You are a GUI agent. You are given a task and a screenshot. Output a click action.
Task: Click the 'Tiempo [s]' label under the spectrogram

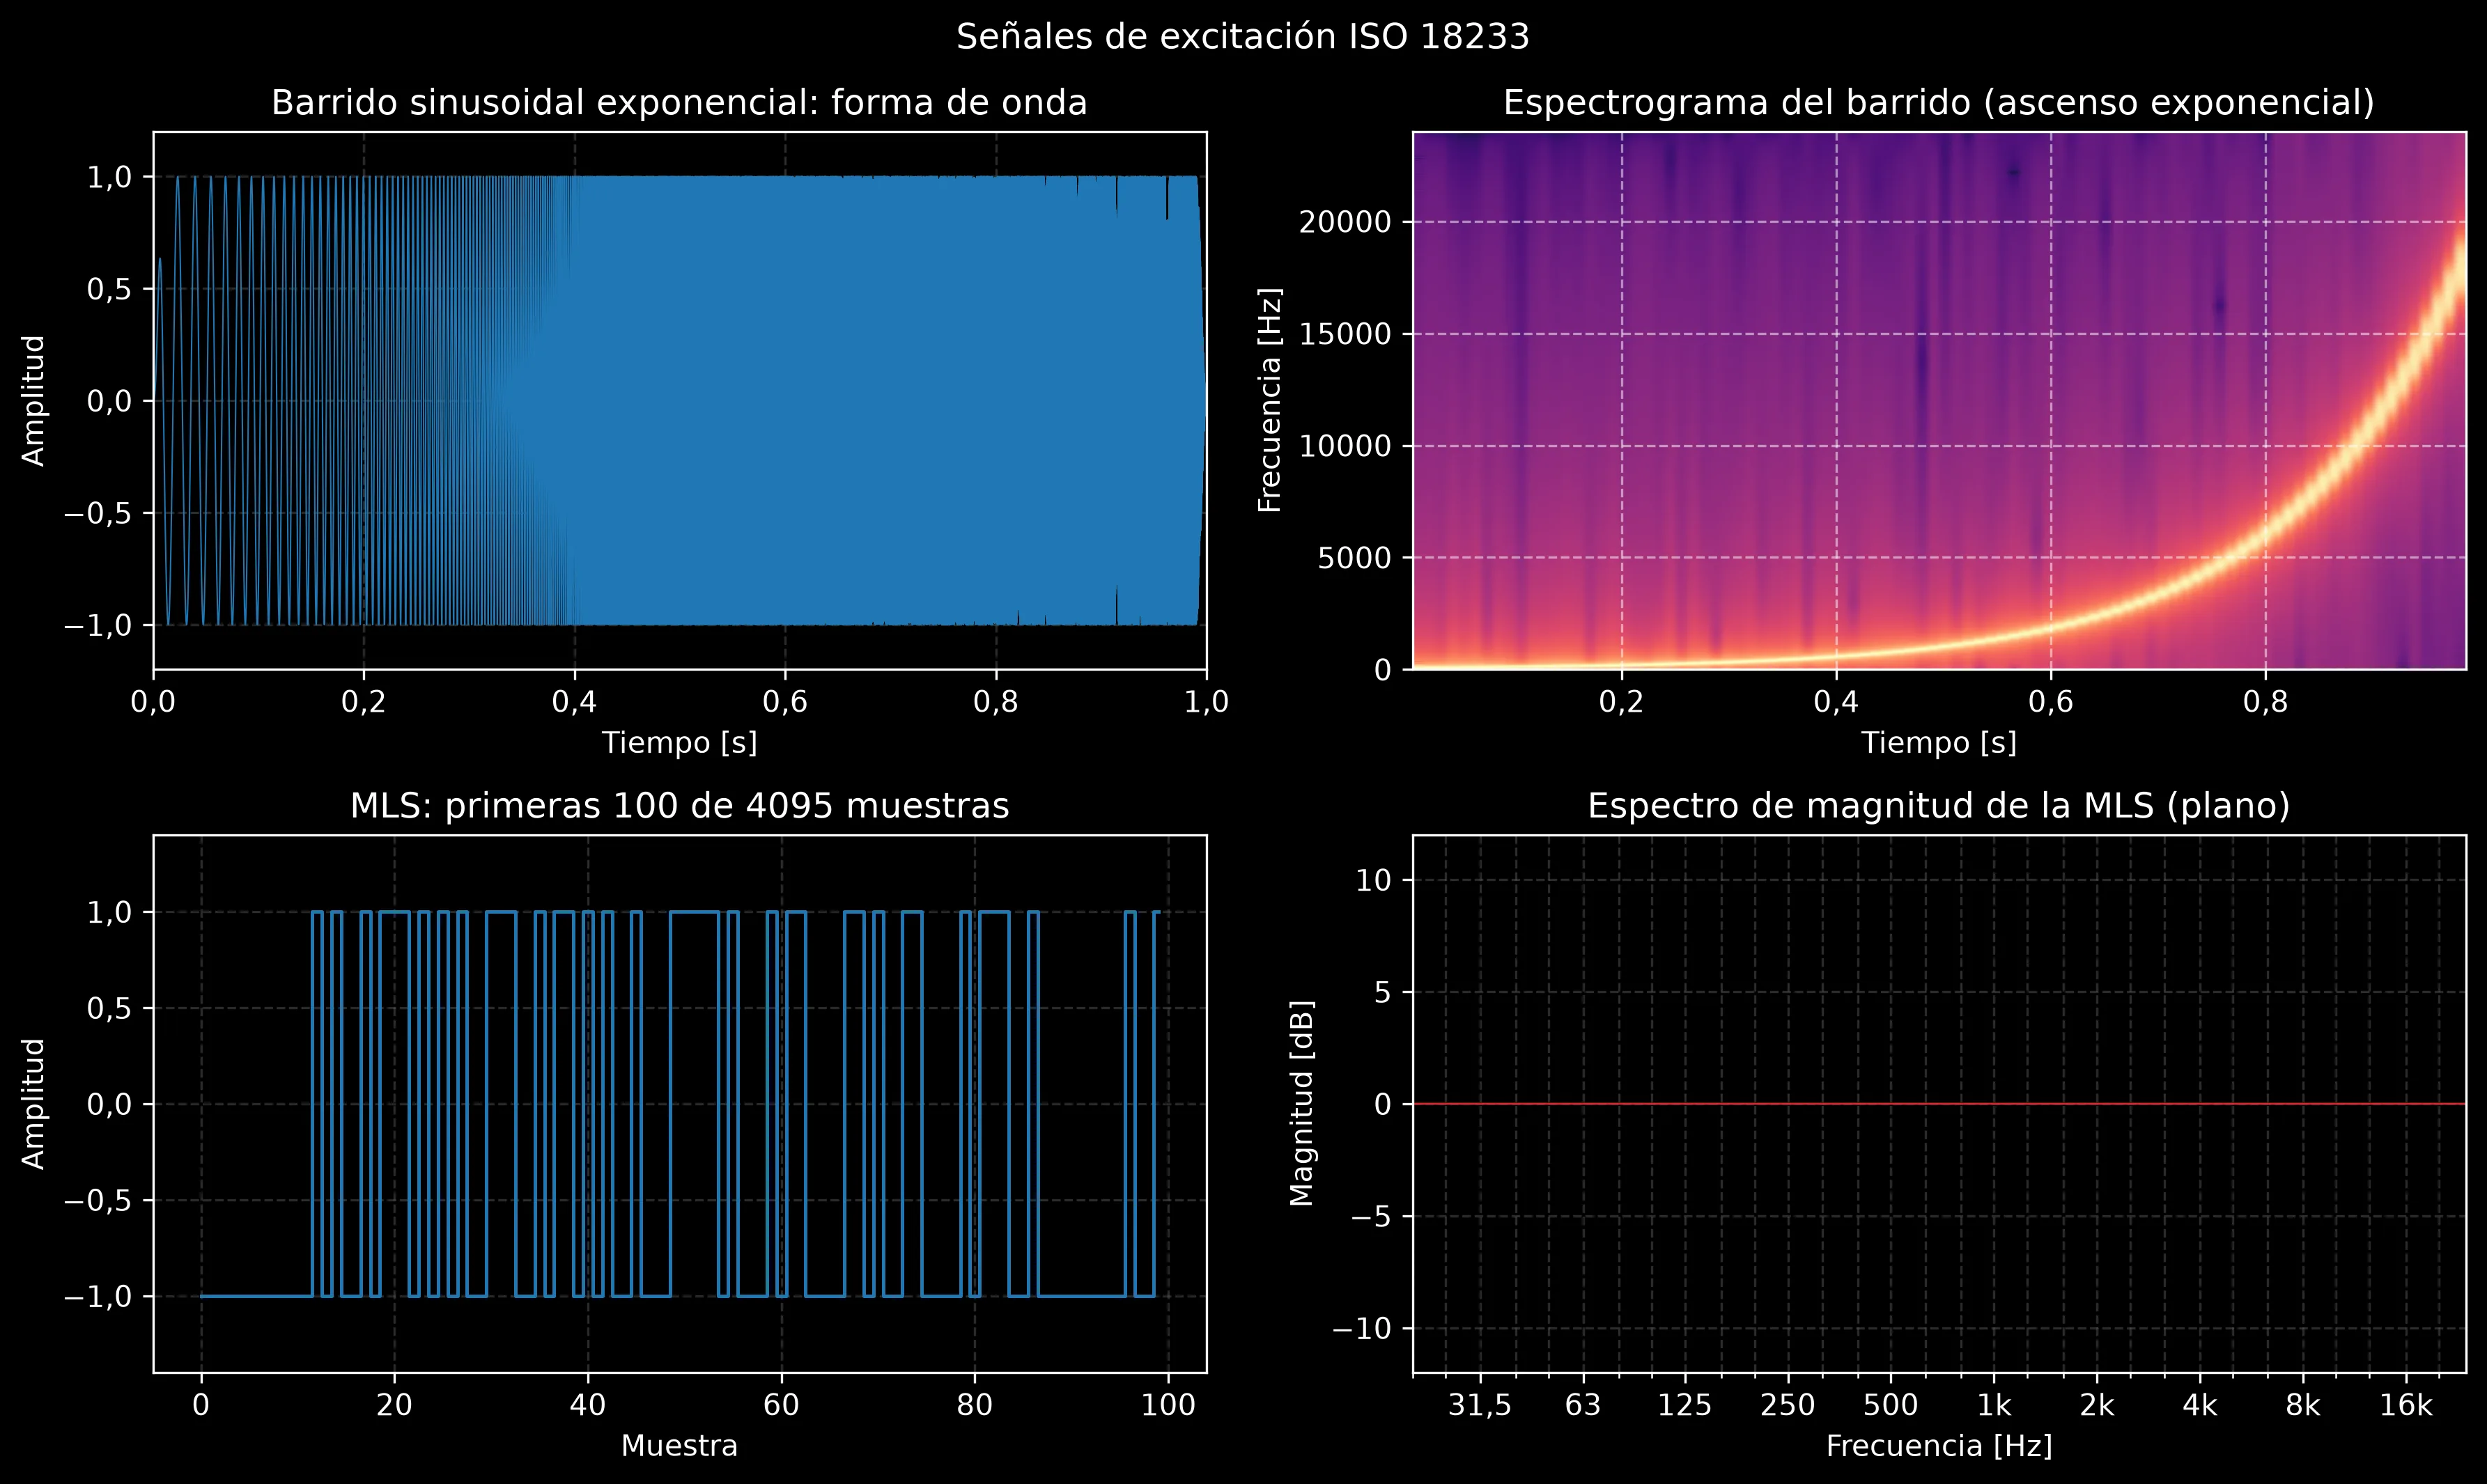(1939, 743)
